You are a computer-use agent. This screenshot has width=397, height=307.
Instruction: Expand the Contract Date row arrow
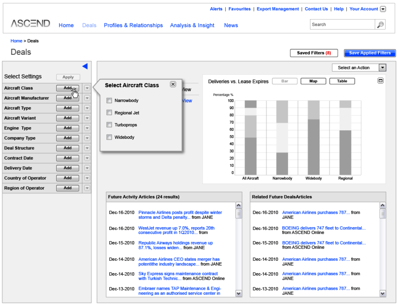click(x=87, y=158)
